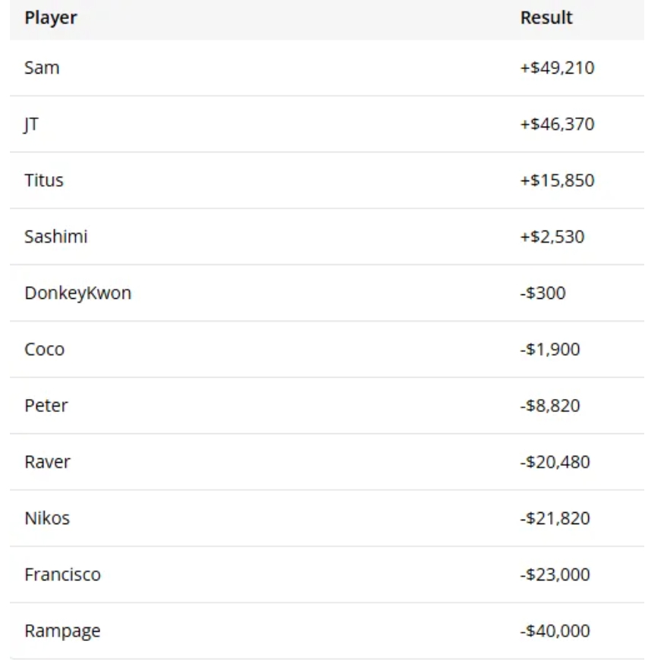Select the Raver player row

click(x=47, y=462)
